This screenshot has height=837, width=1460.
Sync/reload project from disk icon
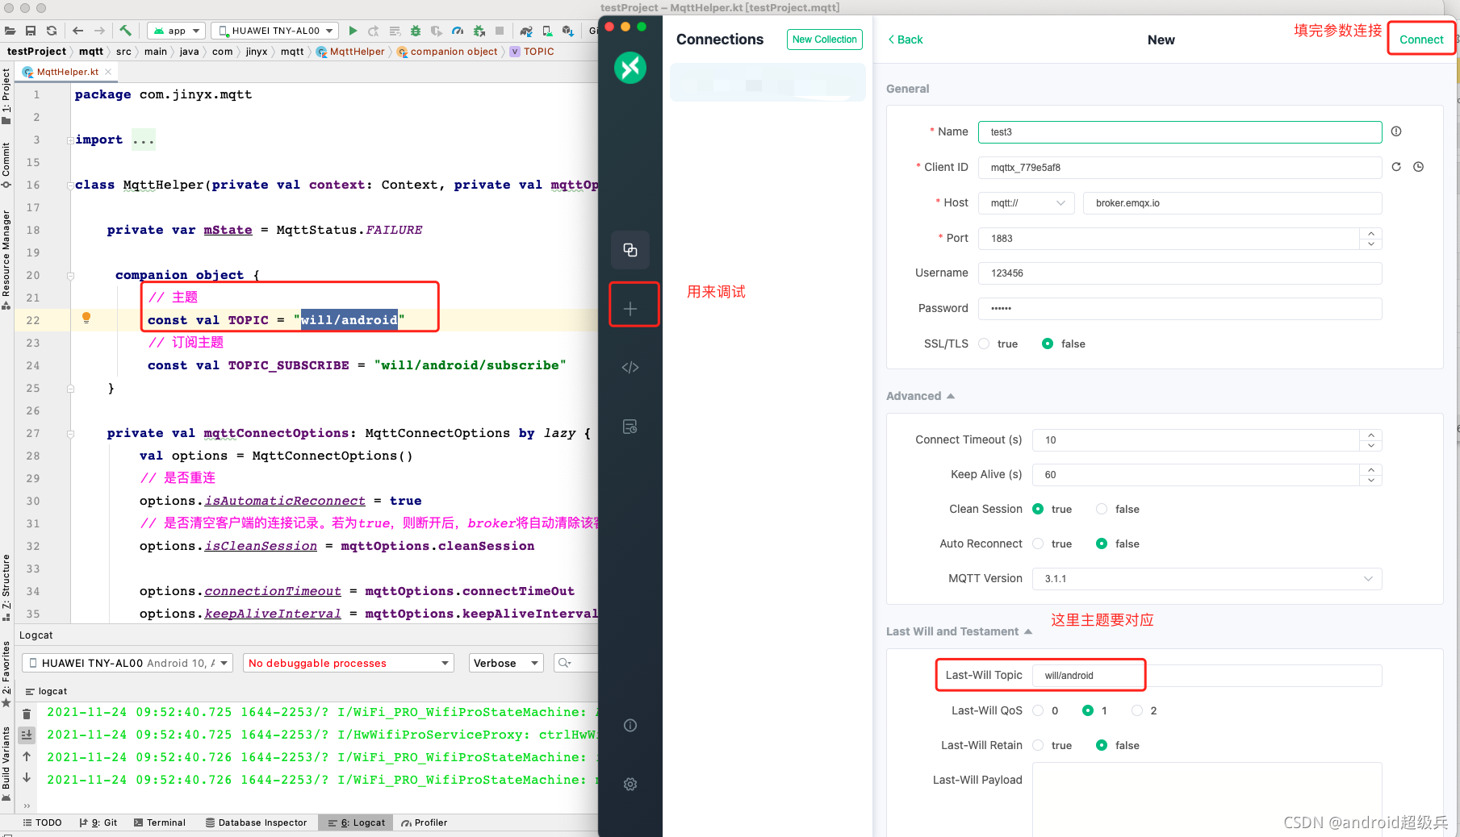52,31
